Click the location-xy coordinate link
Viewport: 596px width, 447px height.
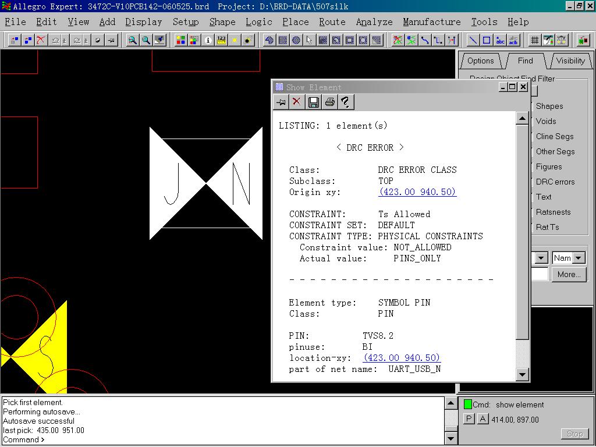[x=402, y=358]
